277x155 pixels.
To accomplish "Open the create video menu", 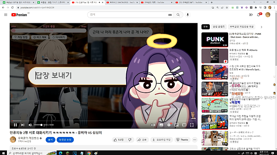I will [251, 15].
